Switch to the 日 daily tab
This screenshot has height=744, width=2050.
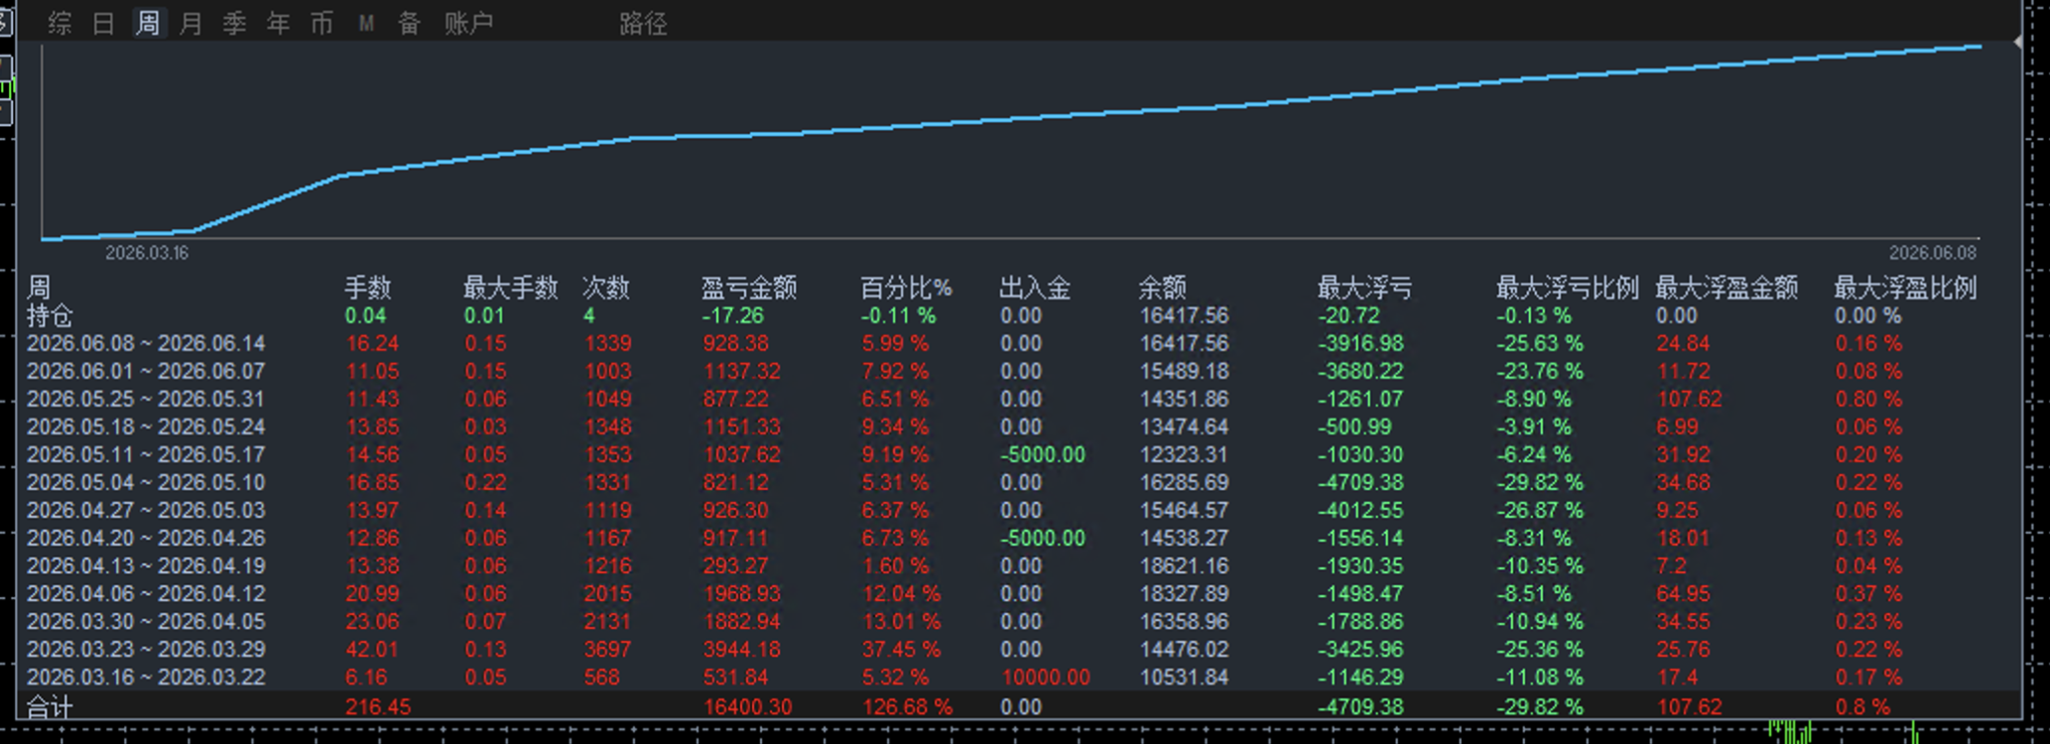tap(103, 23)
